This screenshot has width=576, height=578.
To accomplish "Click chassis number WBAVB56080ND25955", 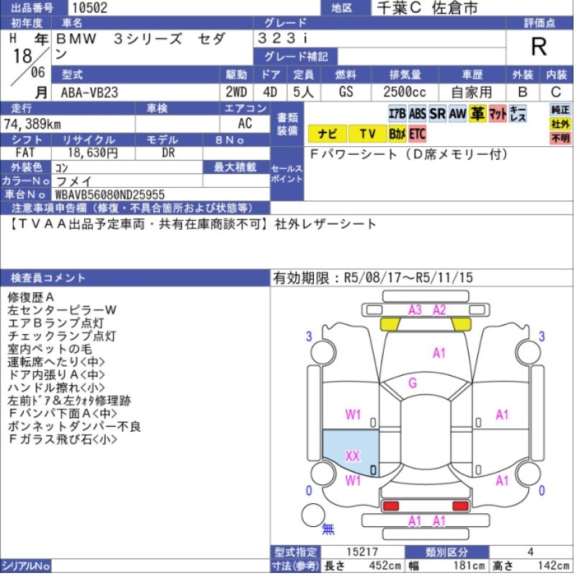I will (x=109, y=194).
